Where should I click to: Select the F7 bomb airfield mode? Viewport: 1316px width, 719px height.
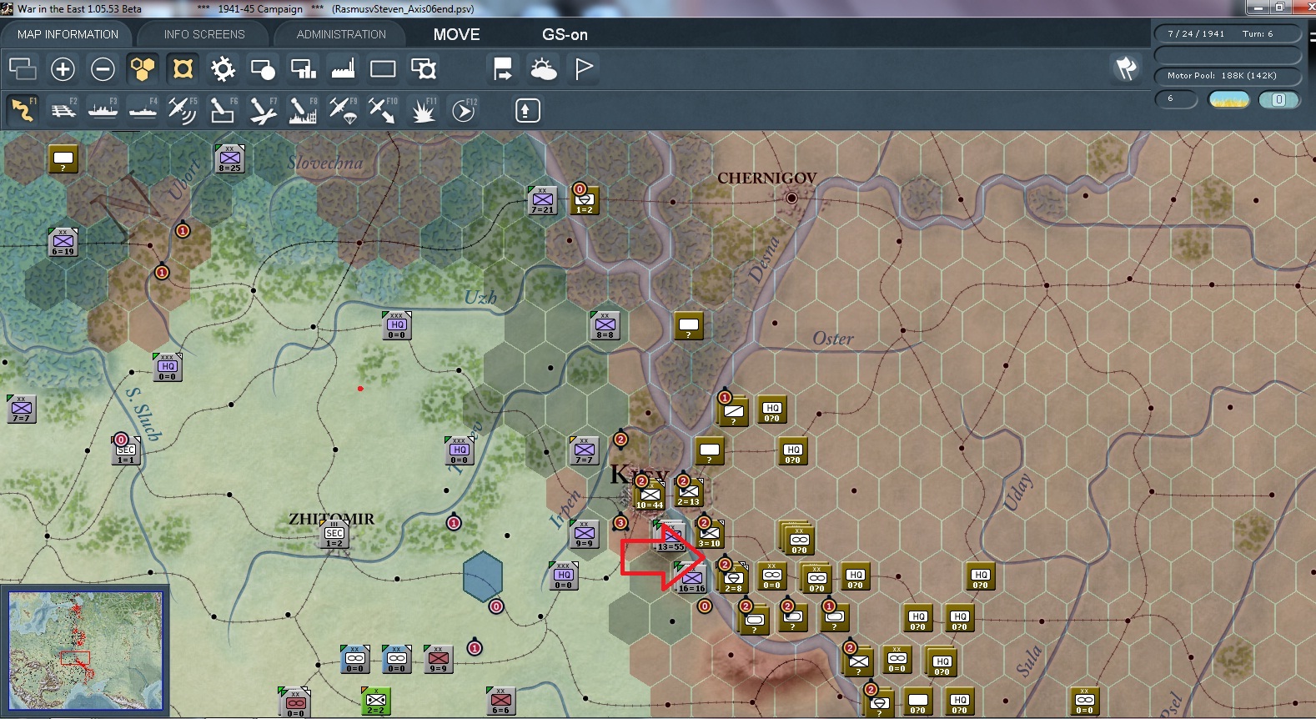point(263,110)
